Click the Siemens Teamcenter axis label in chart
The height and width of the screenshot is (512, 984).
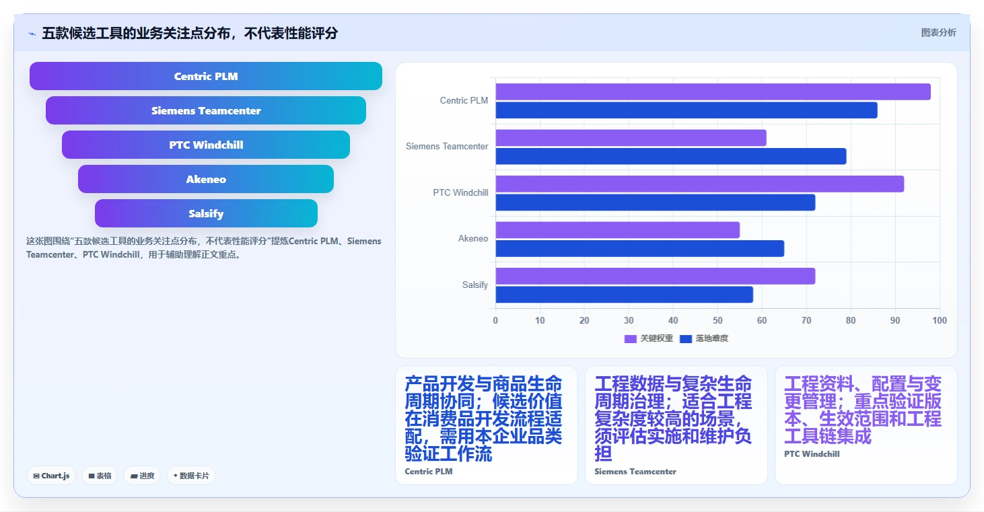447,146
